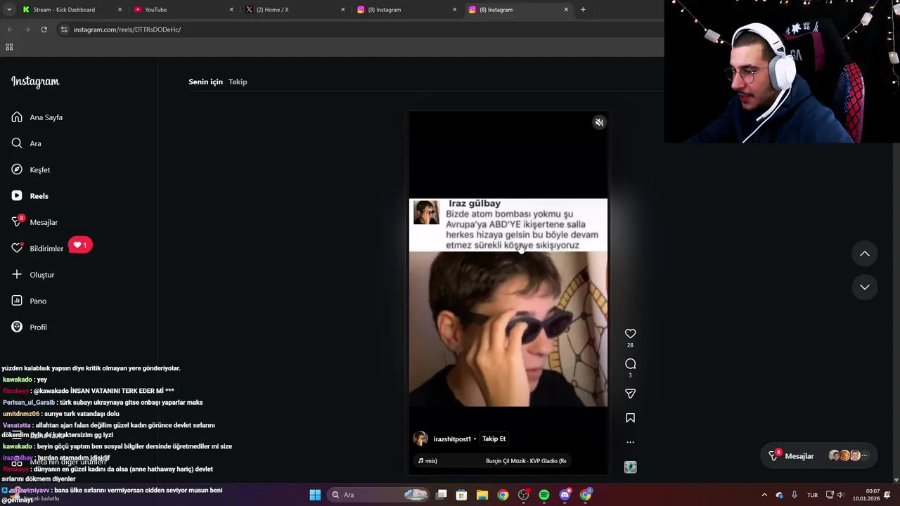Switch TUR keyboard language
The image size is (900, 506).
coord(812,495)
